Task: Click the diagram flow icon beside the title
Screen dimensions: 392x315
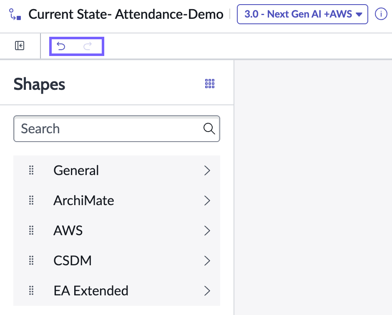Action: point(15,14)
